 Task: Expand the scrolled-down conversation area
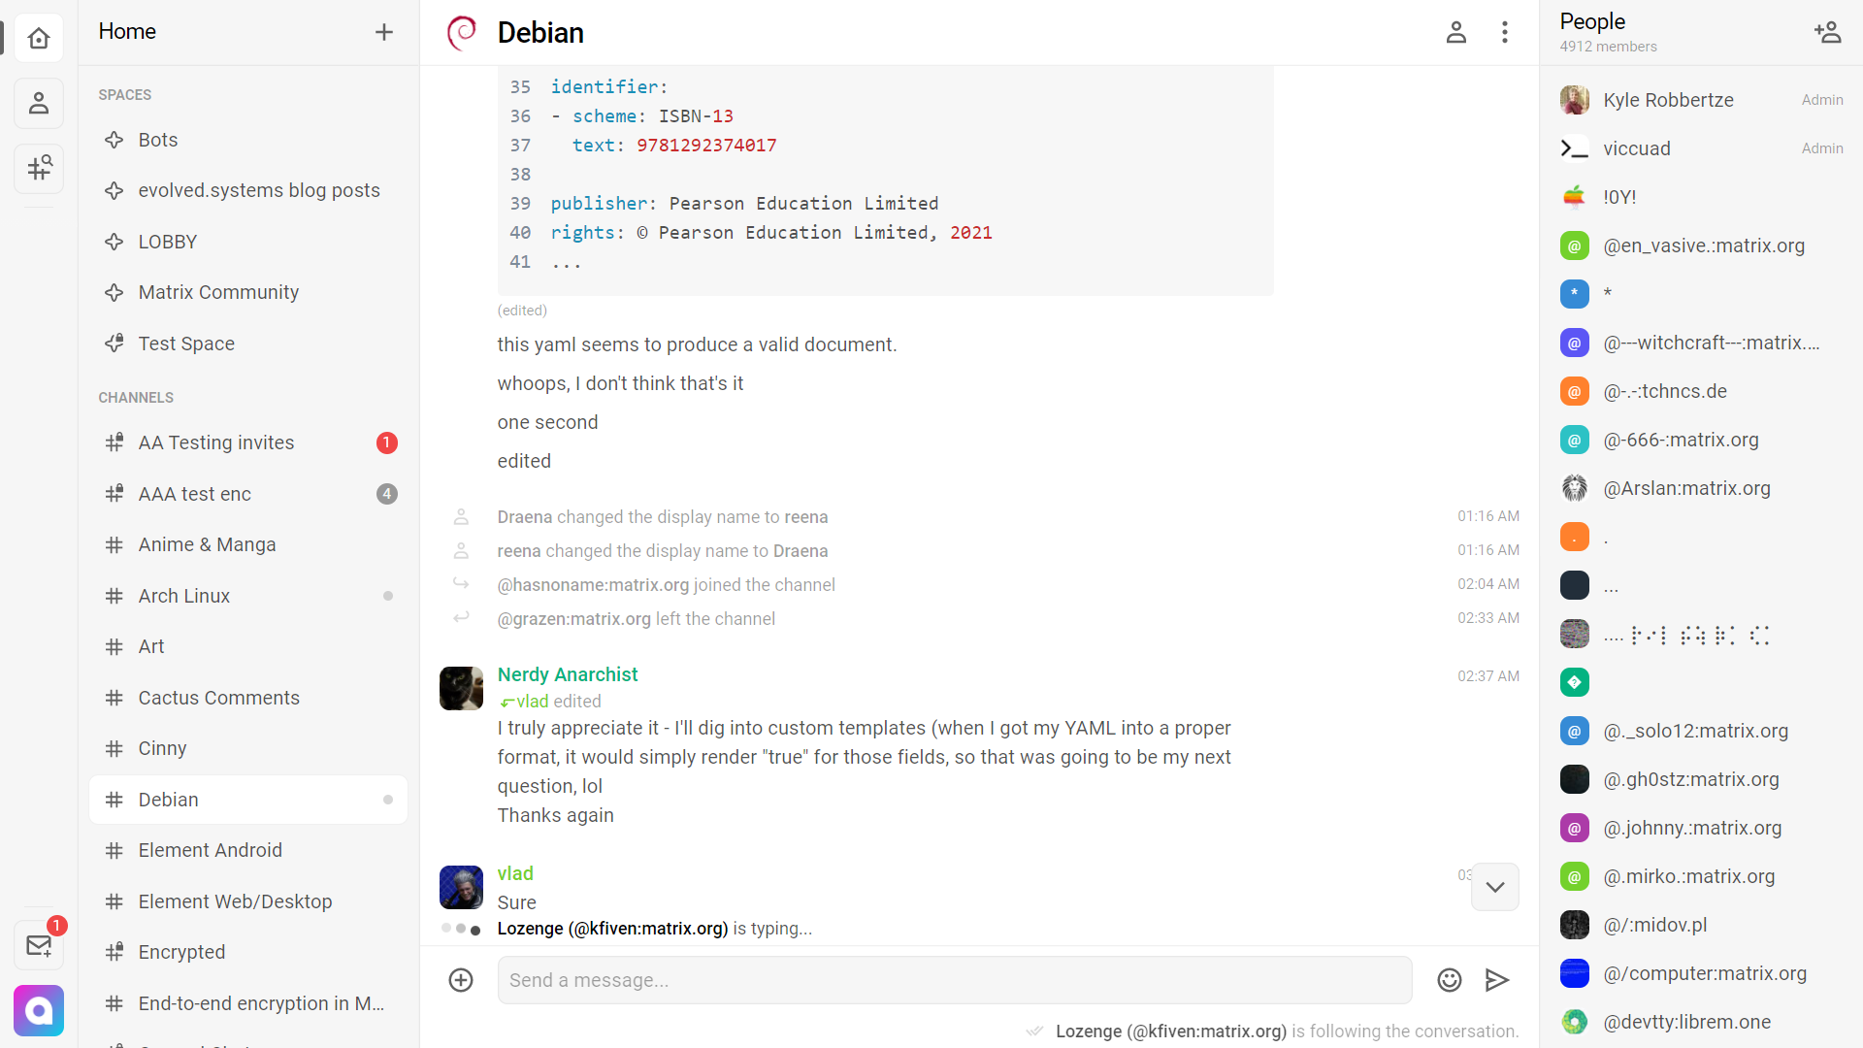click(1494, 887)
